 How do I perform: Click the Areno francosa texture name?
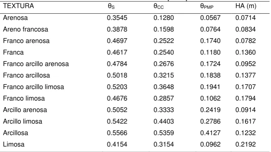pyautogui.click(x=26, y=29)
